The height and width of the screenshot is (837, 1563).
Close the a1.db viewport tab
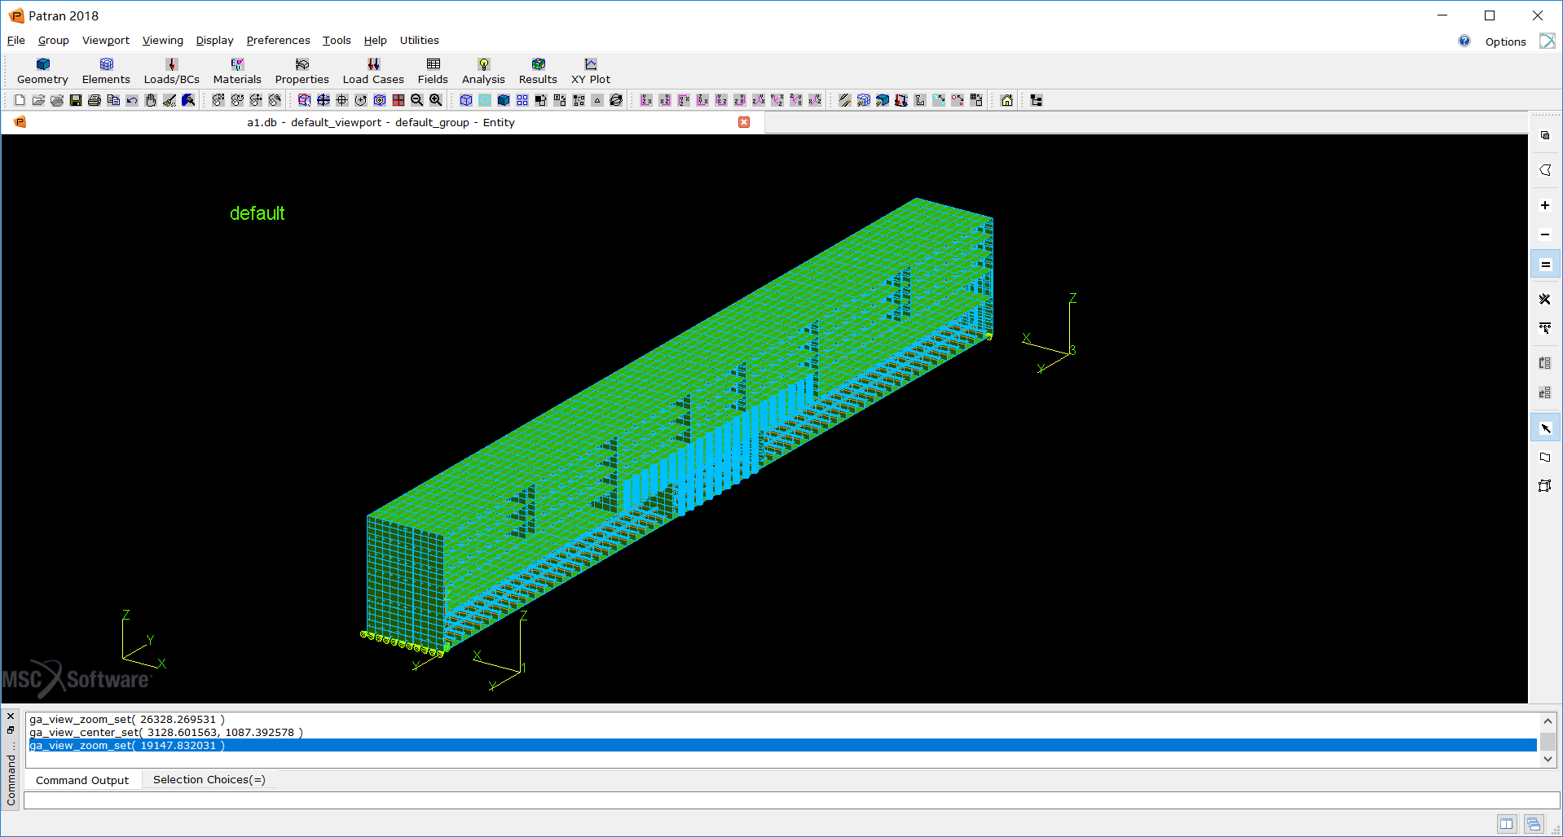click(x=744, y=122)
